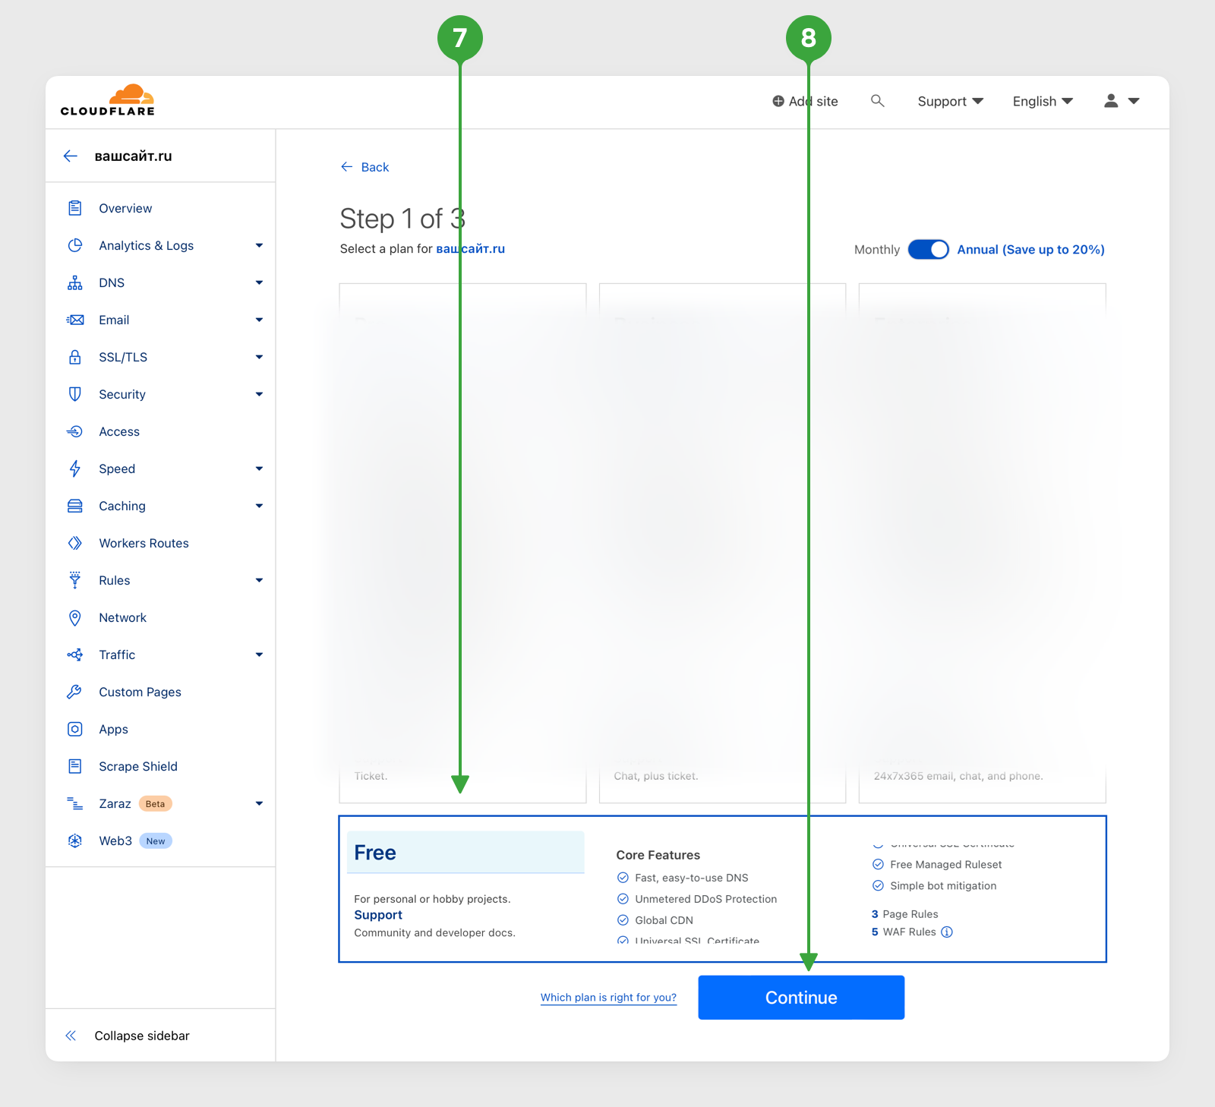Collapse sidebar using double chevron icon

click(71, 1036)
